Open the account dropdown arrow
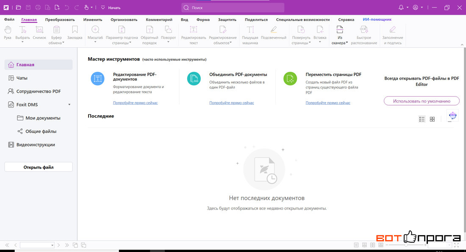Screen dimensions: 466x252 coord(422,8)
